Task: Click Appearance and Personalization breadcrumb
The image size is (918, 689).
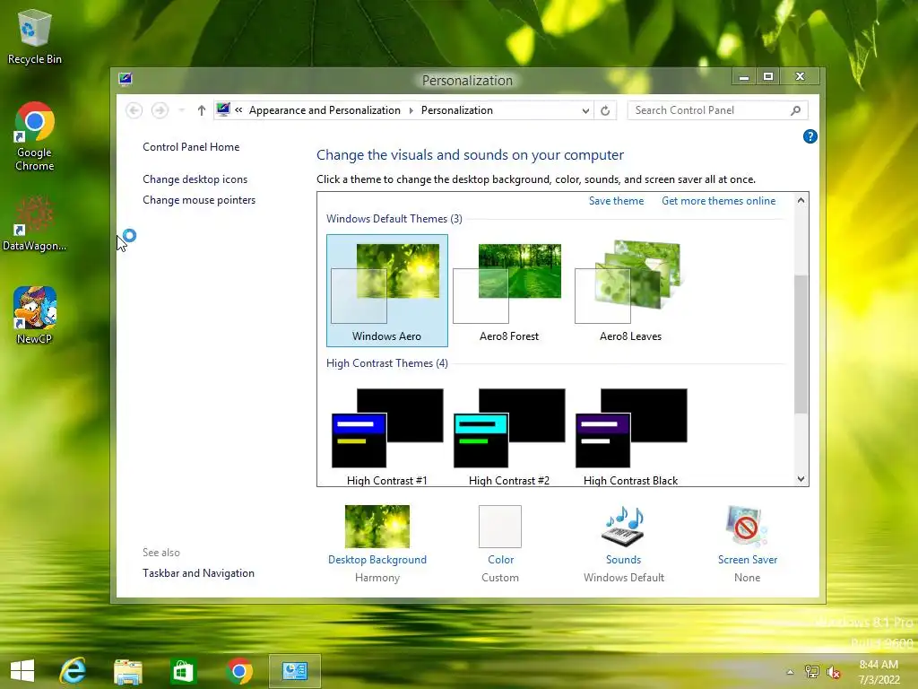Action: (325, 110)
